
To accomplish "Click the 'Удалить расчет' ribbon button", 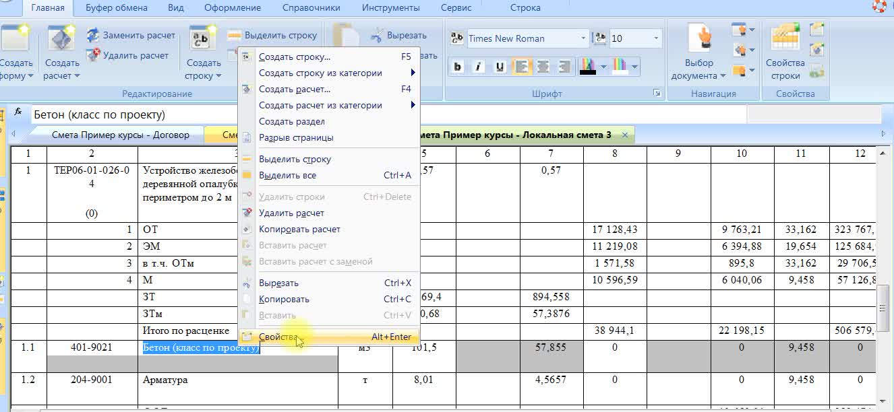I will [128, 55].
